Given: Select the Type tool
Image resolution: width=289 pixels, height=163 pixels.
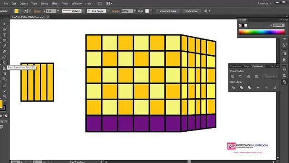Looking at the screenshot, I should tap(5, 35).
